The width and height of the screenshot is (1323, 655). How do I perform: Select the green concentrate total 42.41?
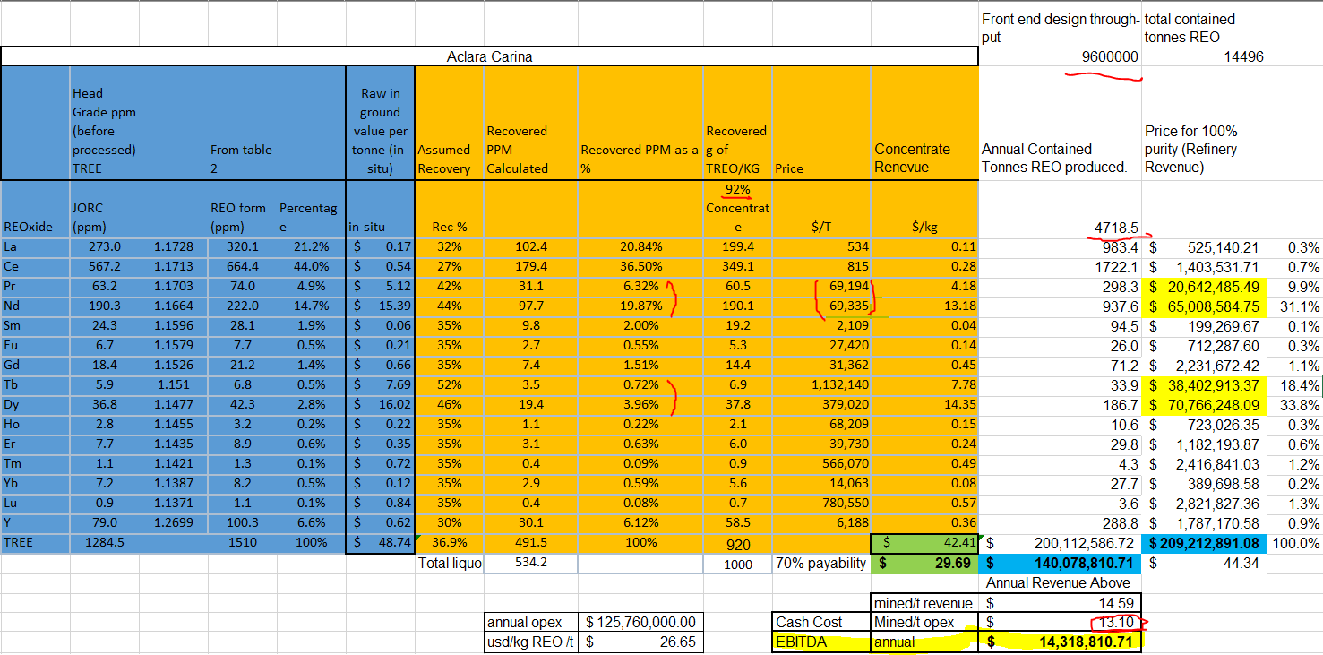coord(924,542)
